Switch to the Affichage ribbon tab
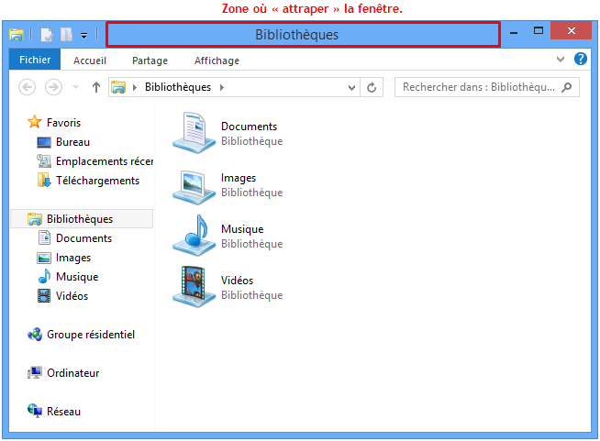 tap(217, 61)
